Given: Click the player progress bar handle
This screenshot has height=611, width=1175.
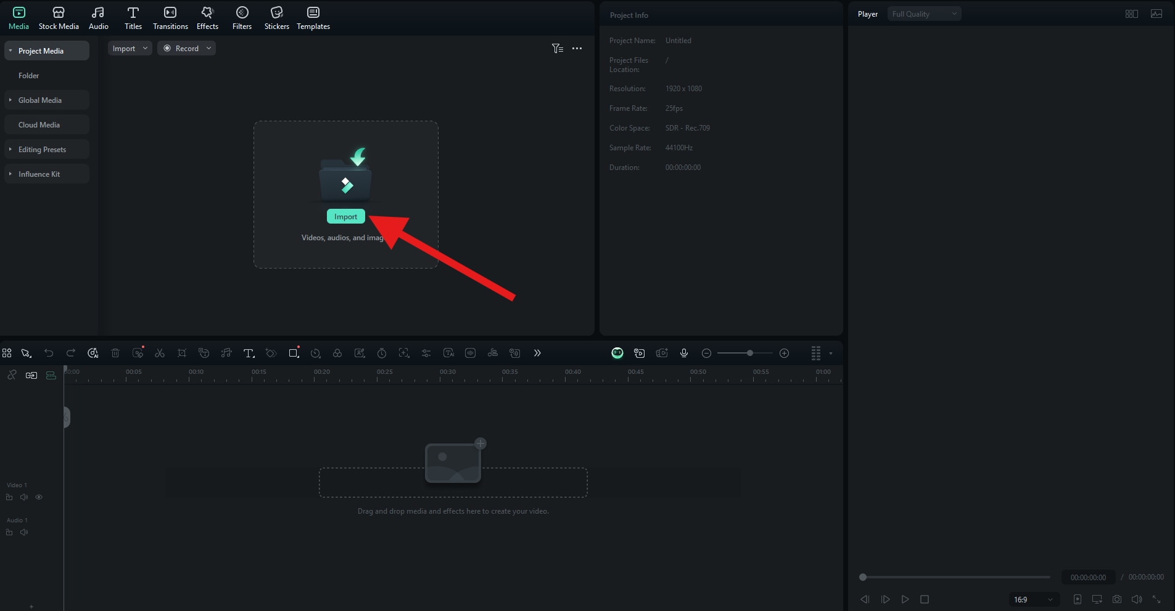Looking at the screenshot, I should pos(863,577).
